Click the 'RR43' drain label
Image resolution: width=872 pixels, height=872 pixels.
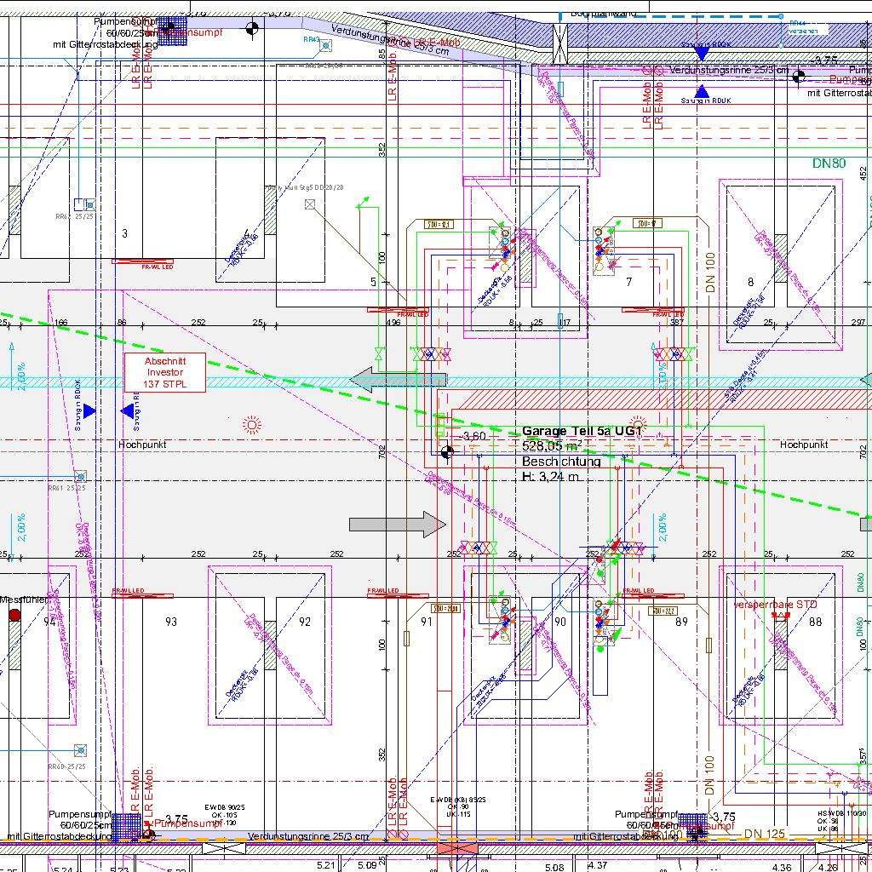312,39
